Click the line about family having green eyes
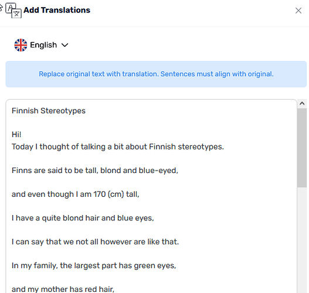 [x=94, y=265]
